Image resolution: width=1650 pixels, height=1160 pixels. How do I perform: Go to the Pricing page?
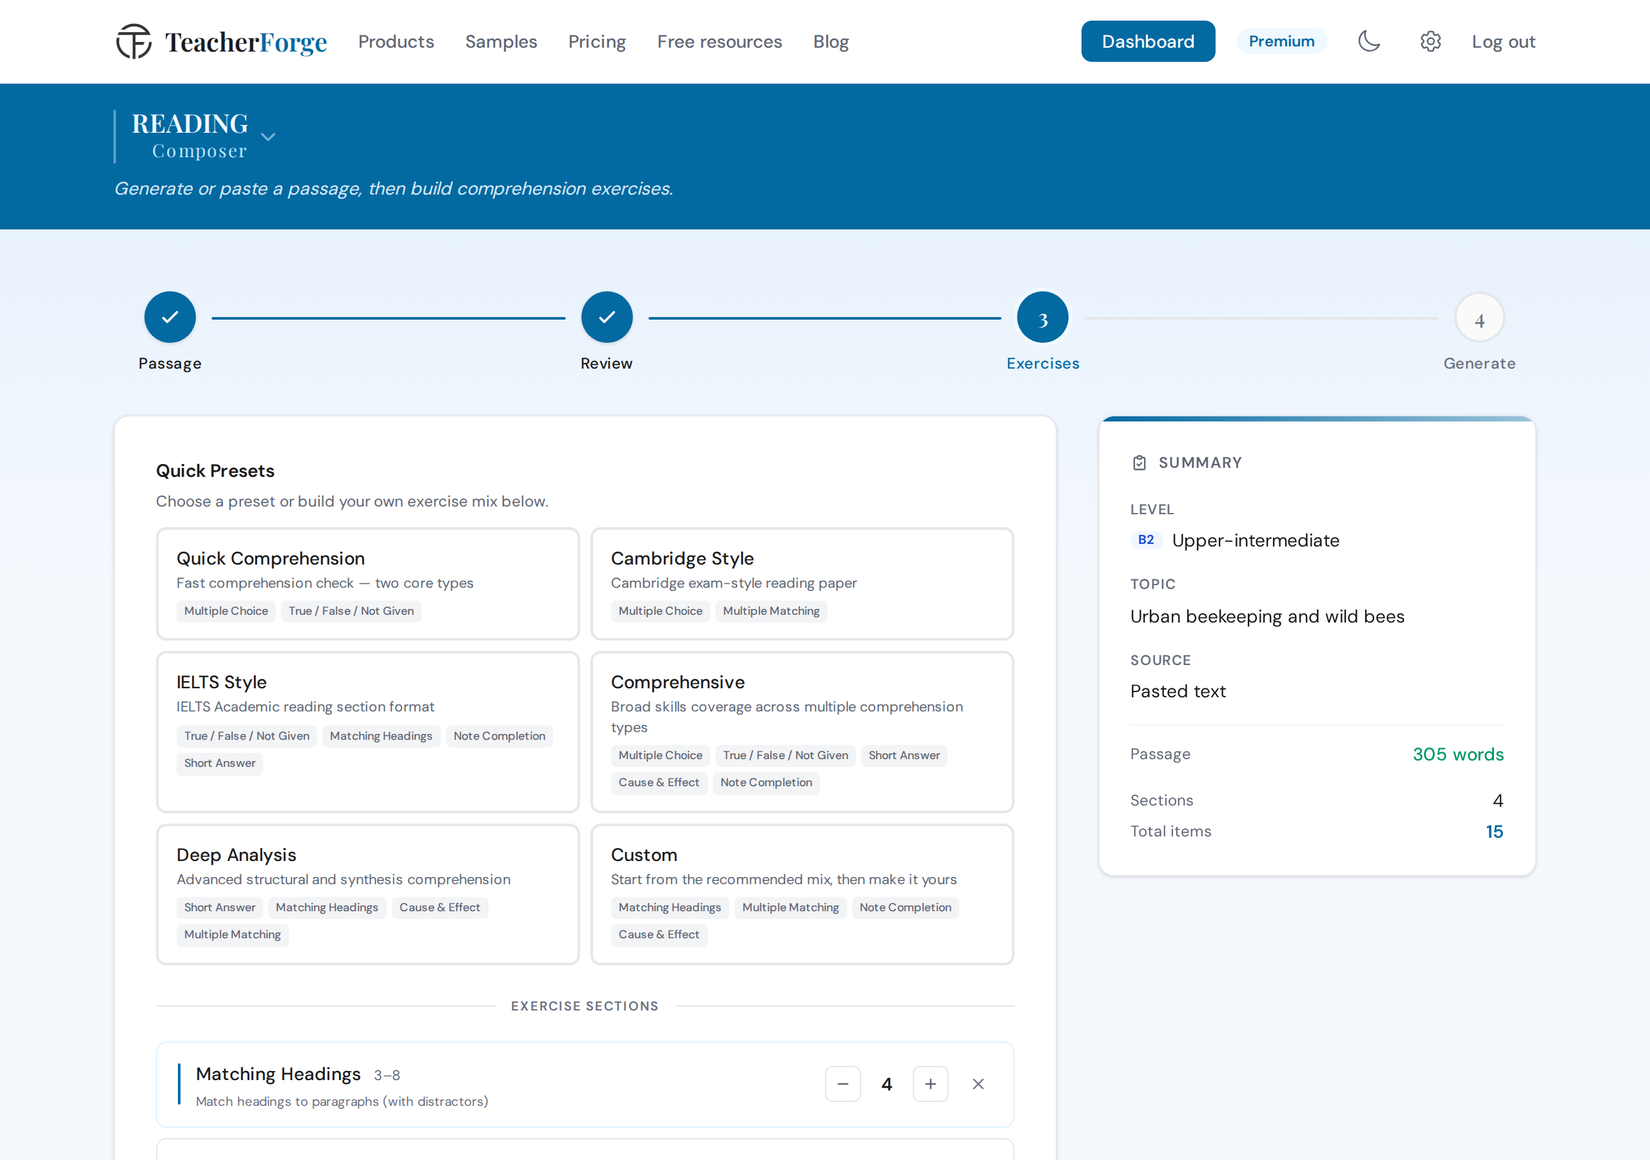pyautogui.click(x=597, y=42)
